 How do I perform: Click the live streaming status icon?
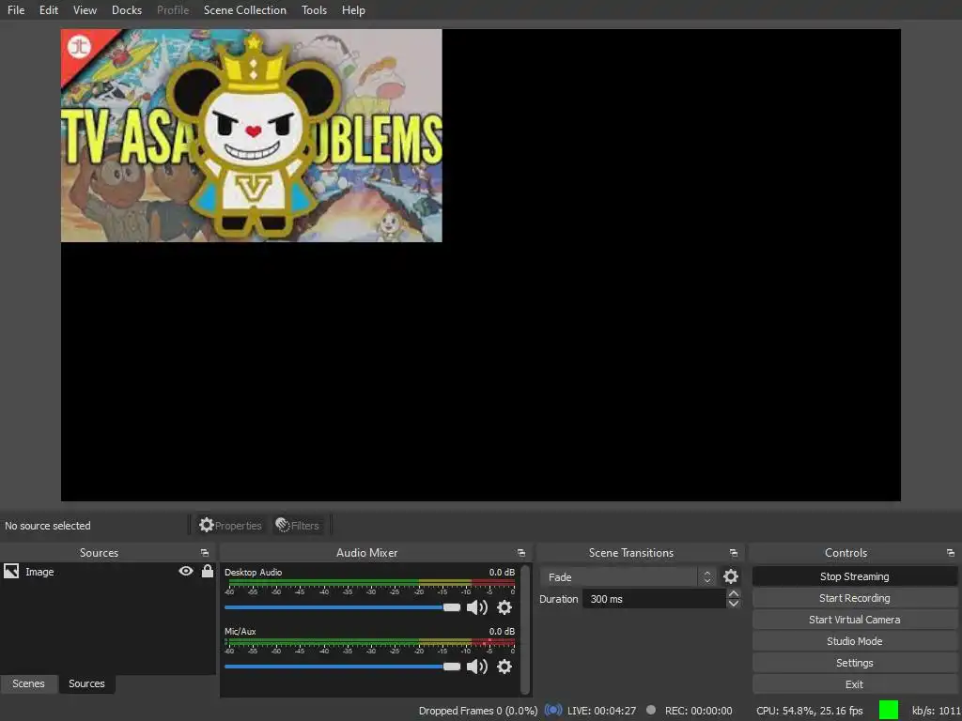pyautogui.click(x=552, y=710)
